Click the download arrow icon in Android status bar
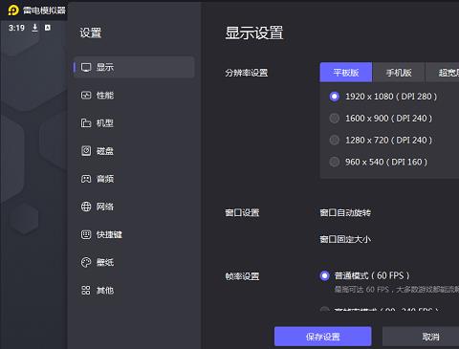 coord(34,28)
